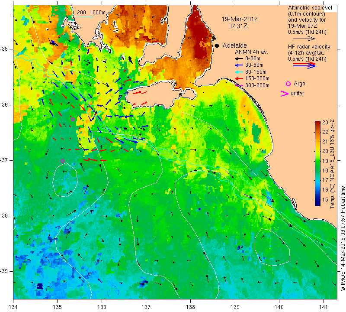Click the Adelaide label text
This screenshot has height=312, width=346.
pyautogui.click(x=234, y=45)
